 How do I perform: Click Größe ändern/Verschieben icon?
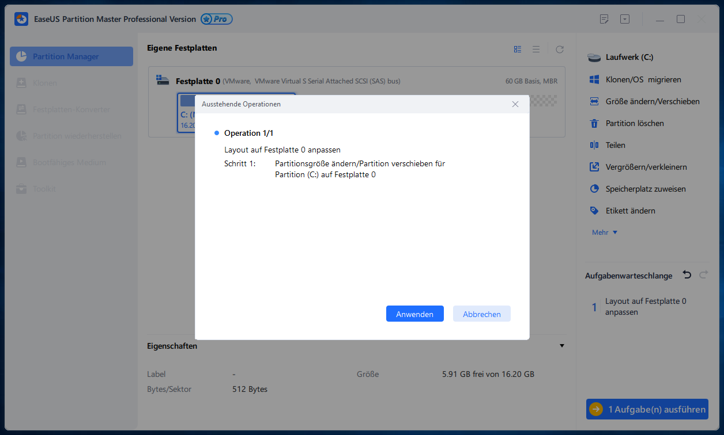click(x=594, y=101)
